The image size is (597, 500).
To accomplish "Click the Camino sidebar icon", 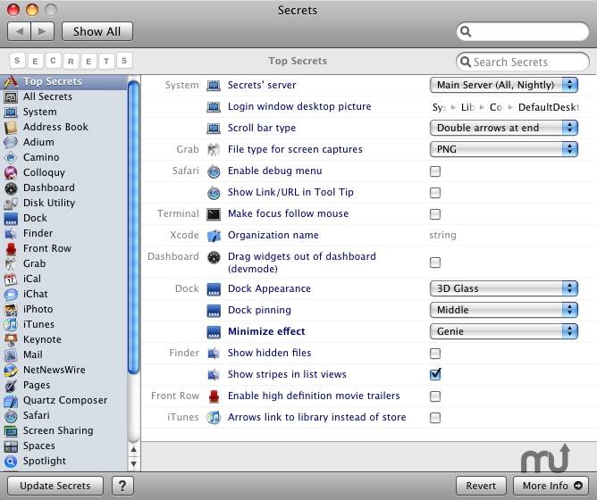I will pos(11,157).
